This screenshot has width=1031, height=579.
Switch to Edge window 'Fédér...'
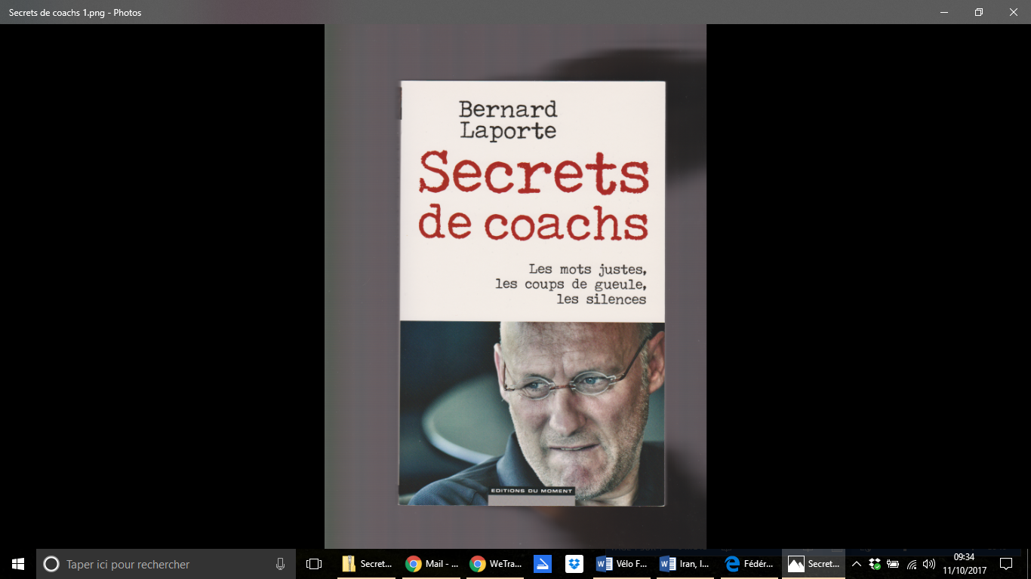coord(750,564)
